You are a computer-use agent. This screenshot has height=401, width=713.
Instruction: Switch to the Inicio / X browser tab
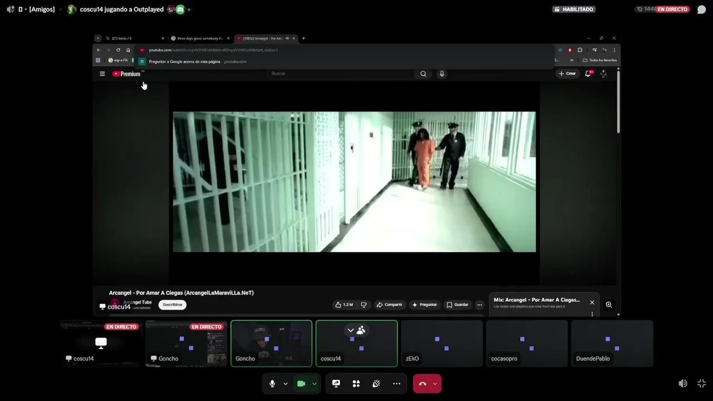click(135, 38)
